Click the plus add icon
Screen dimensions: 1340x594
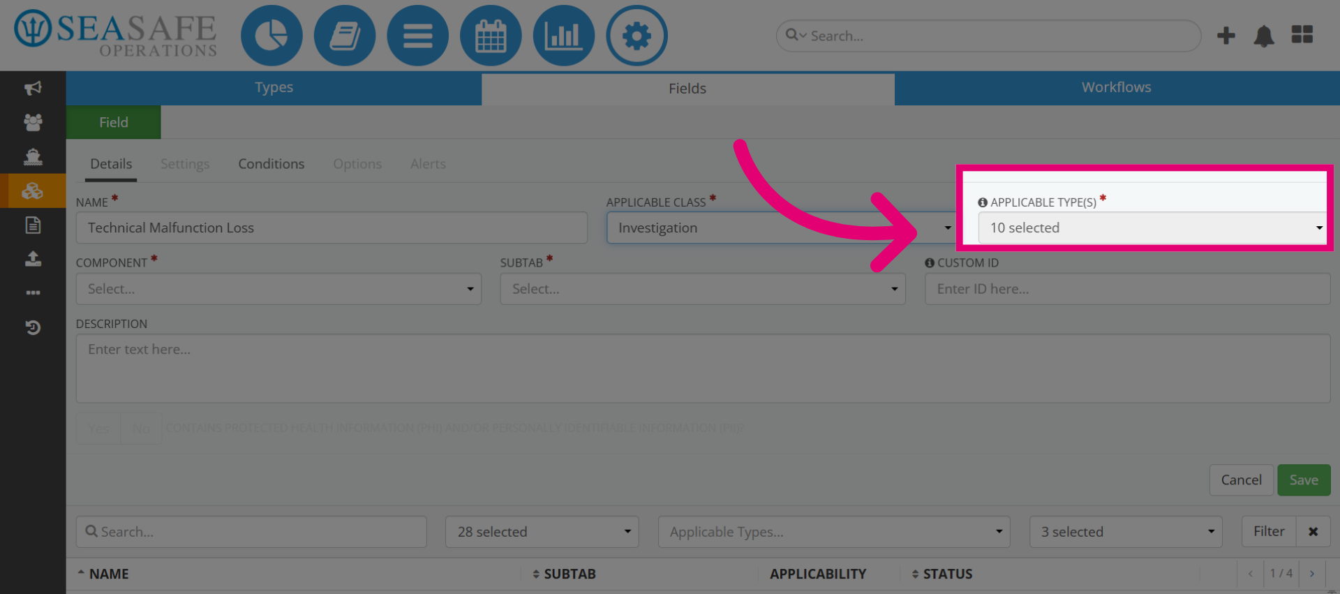[x=1226, y=36]
